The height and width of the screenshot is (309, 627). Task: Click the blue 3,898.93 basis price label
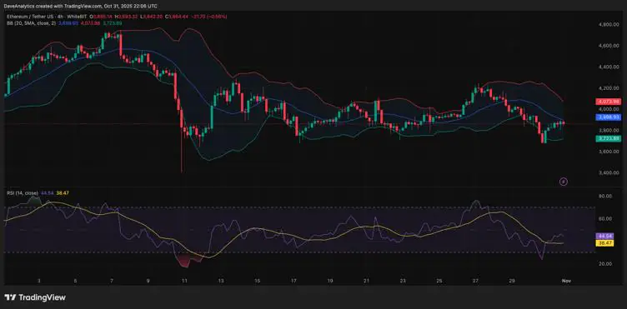coord(609,117)
